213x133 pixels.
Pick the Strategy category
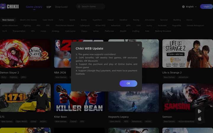[55, 31]
